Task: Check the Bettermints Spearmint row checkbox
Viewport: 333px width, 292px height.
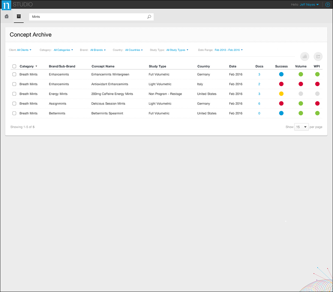Action: (14, 113)
